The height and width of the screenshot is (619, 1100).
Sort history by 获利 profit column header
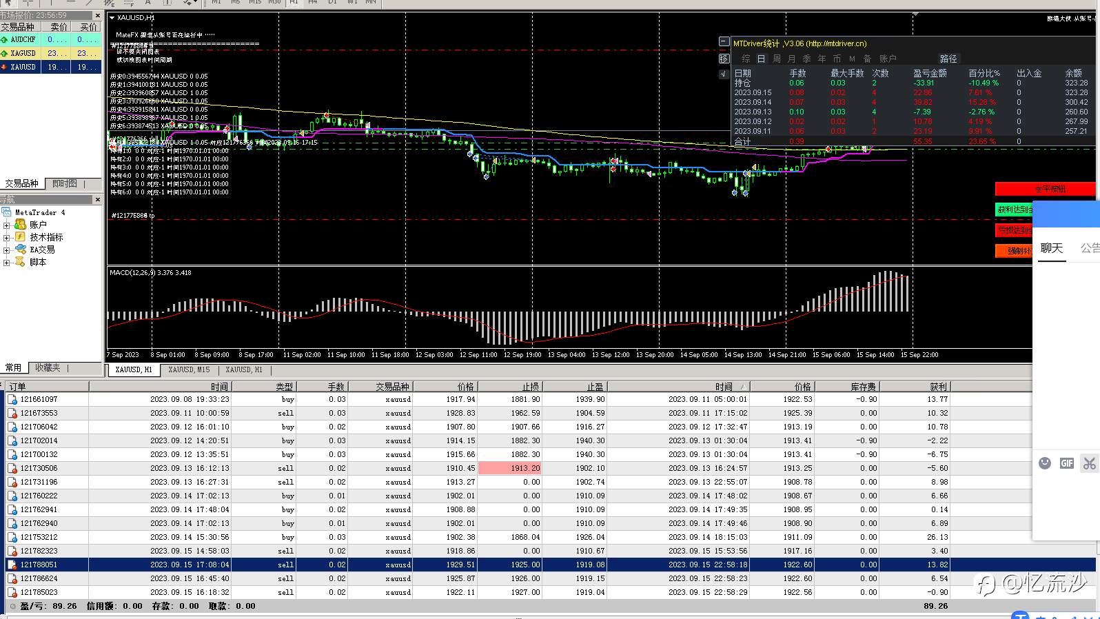point(916,387)
